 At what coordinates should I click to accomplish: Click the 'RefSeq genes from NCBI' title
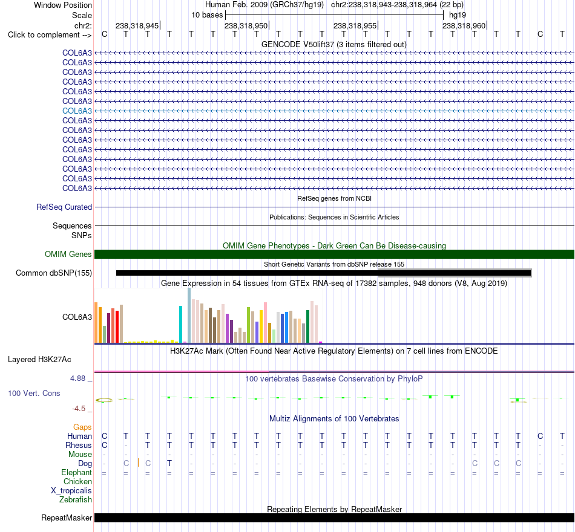[x=334, y=198]
